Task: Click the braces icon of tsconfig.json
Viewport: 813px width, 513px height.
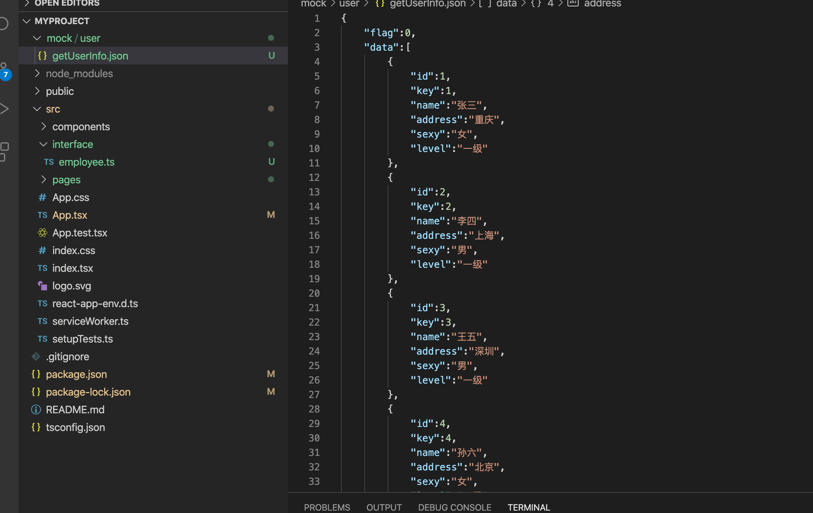Action: click(x=36, y=427)
